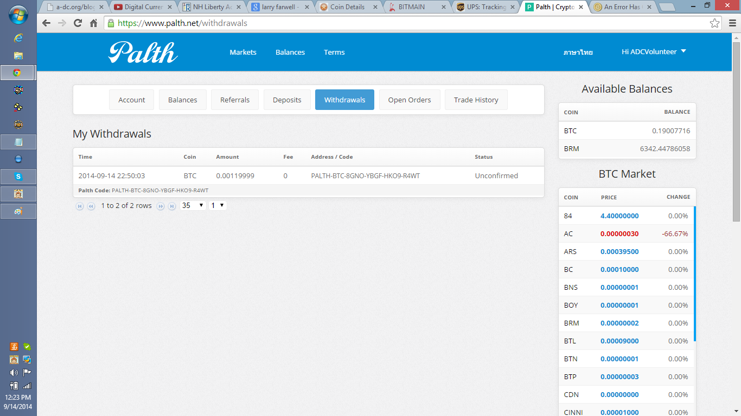This screenshot has width=741, height=416.
Task: Reload the page using the refresh icon
Action: pos(78,23)
